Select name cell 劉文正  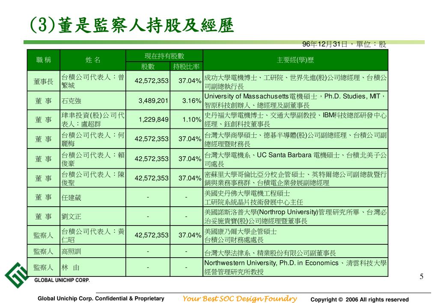[93, 217]
